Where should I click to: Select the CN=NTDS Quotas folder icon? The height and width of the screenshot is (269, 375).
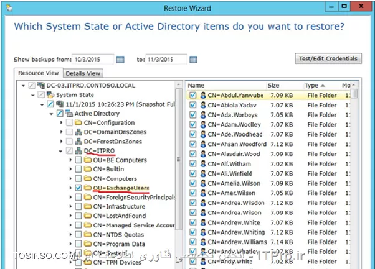pos(88,235)
